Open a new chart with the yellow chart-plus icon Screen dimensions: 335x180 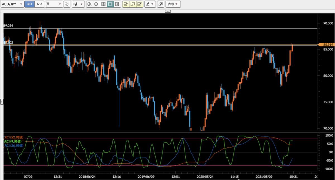tap(125, 4)
